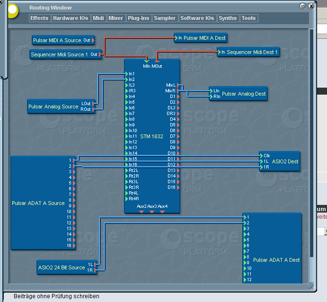This screenshot has width=327, height=302.
Task: Click the Routing Window title text
Action: 51,8
